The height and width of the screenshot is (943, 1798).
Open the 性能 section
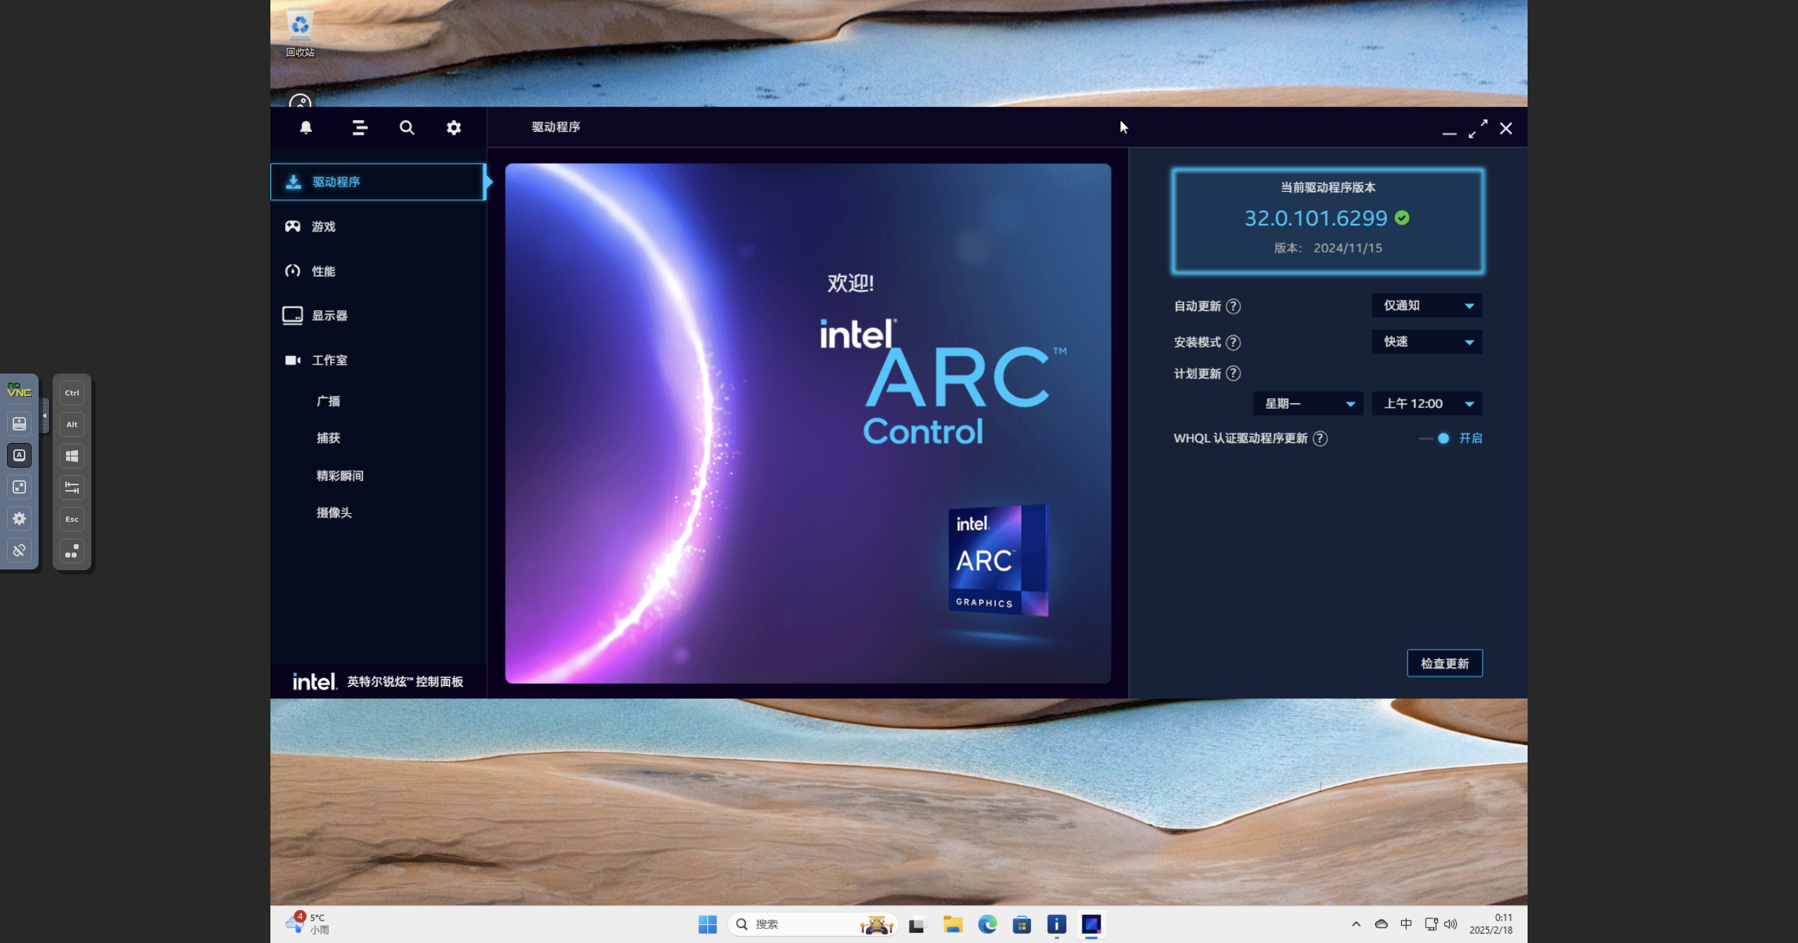[322, 270]
